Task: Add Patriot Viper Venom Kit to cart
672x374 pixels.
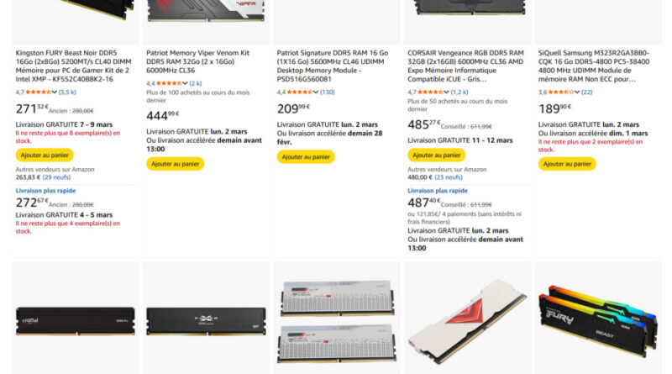Action: 175,163
